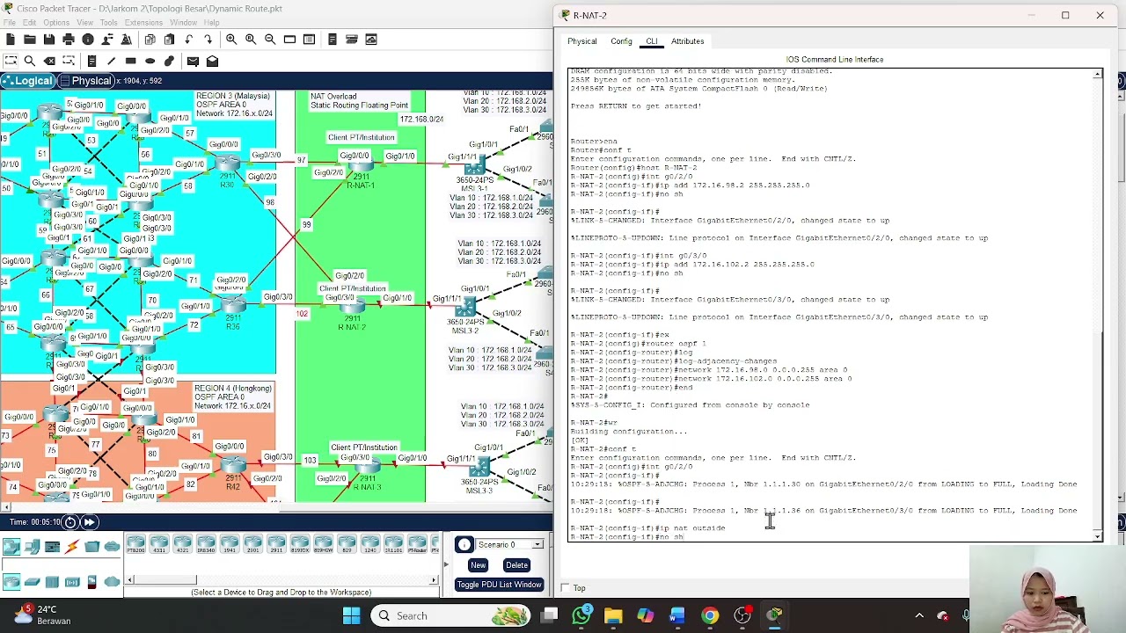
Task: Click inside the IOS CLI text area
Action: pos(830,305)
